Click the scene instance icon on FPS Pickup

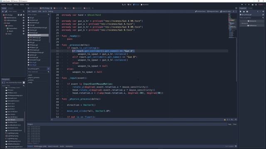pos(19,15)
